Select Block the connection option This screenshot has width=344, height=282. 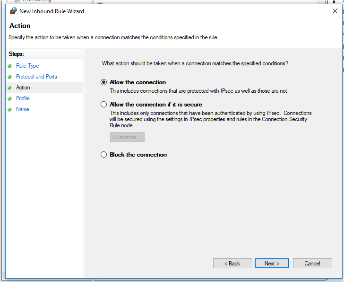[103, 155]
